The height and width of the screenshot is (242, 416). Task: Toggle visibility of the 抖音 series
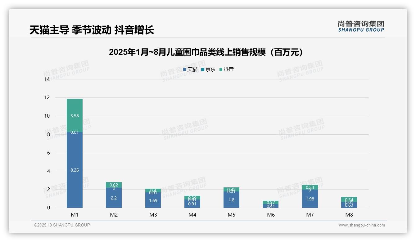coord(226,69)
